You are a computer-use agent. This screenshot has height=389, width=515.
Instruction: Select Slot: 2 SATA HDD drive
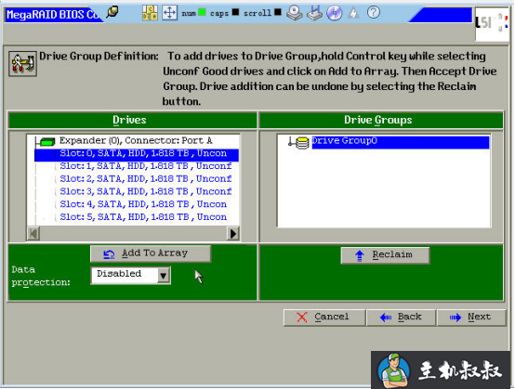[x=146, y=179]
